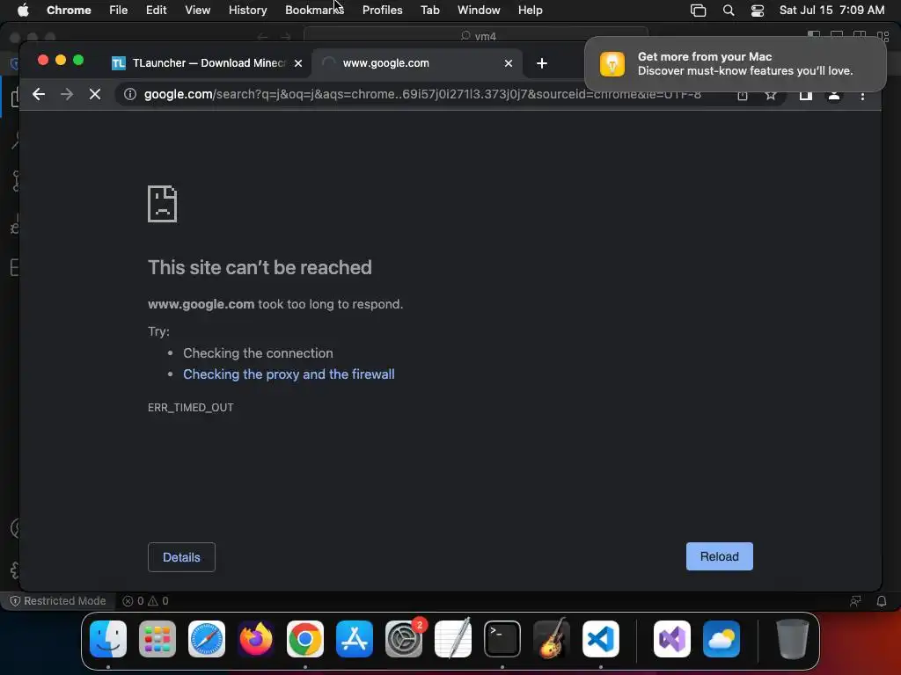Open the Help menu
Viewport: 901px width, 675px height.
[x=530, y=11]
